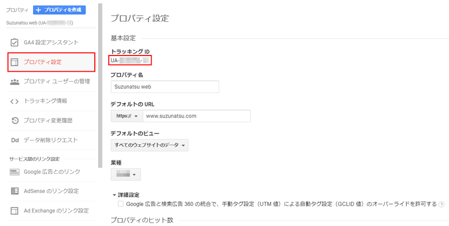Click the プロパティ ユーザーの管理 people icon
Viewport: 449px width, 226px height.
point(15,82)
